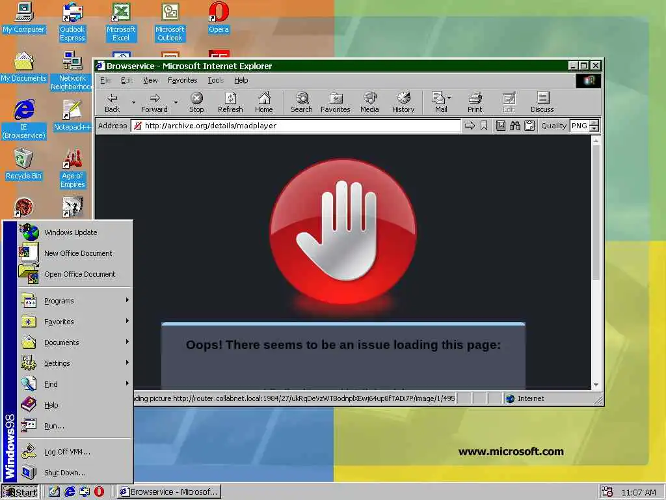Stop loading the page
The image size is (666, 500).
(196, 103)
